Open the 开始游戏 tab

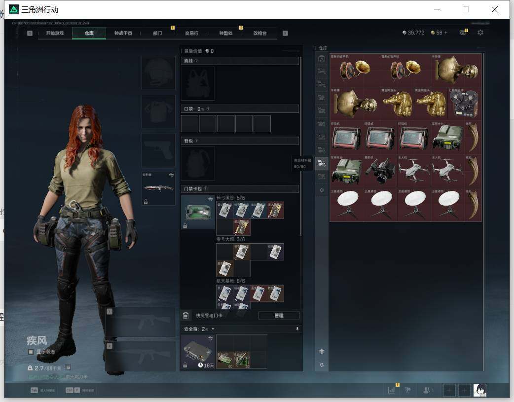(x=55, y=33)
